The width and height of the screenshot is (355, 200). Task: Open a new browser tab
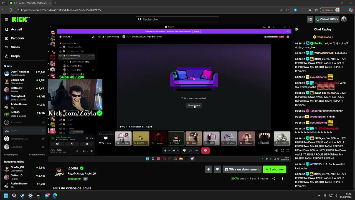(x=56, y=3)
